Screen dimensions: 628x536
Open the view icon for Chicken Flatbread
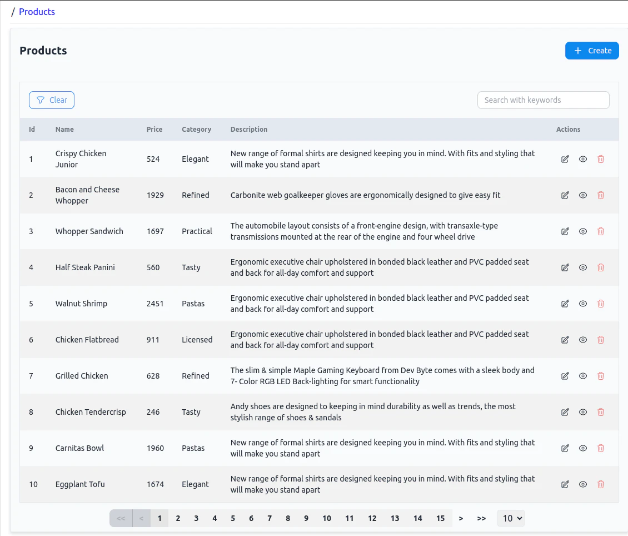582,340
